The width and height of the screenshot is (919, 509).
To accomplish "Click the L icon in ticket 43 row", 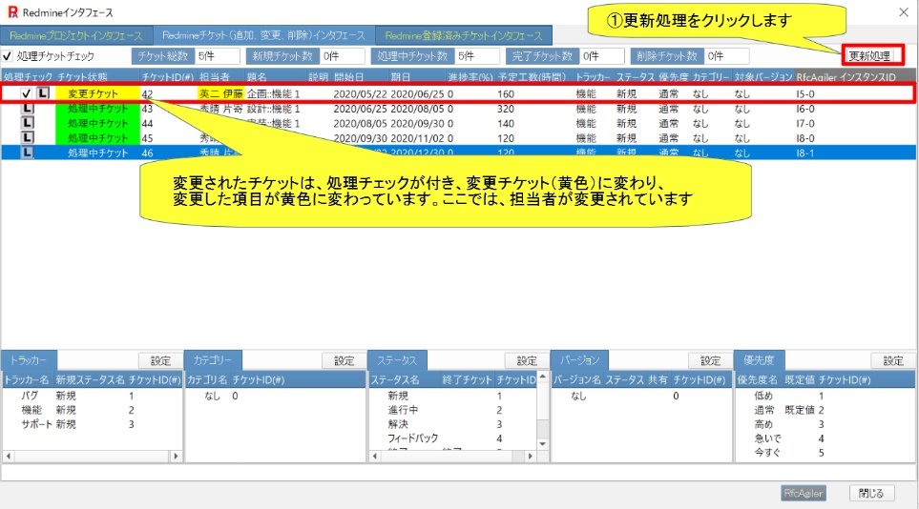I will pyautogui.click(x=27, y=109).
